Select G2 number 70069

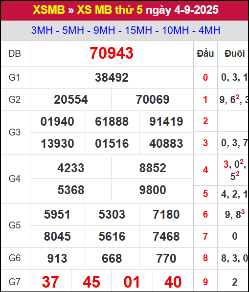(x=153, y=99)
